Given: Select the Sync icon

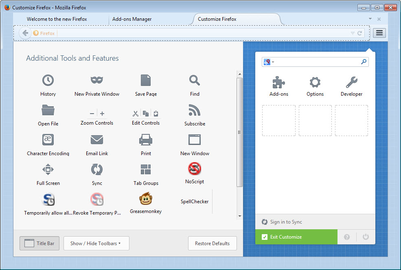Looking at the screenshot, I should pos(96,169).
